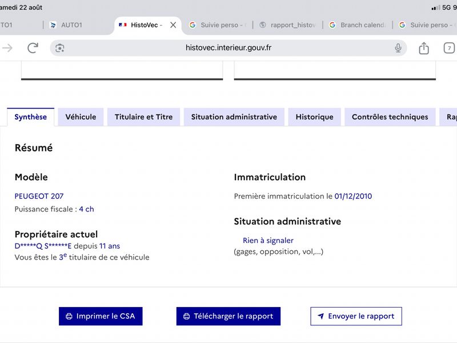View the Historique tab
This screenshot has width=457, height=343.
click(x=315, y=117)
